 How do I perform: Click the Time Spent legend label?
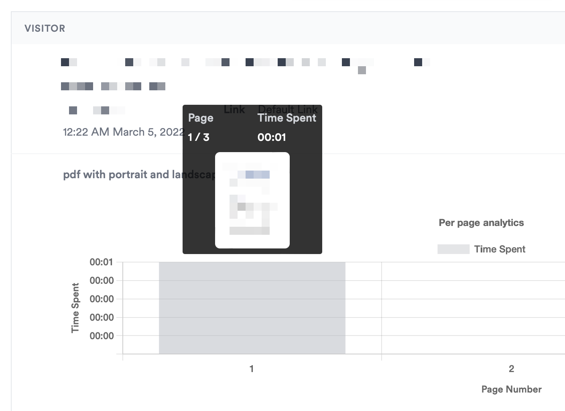point(500,249)
